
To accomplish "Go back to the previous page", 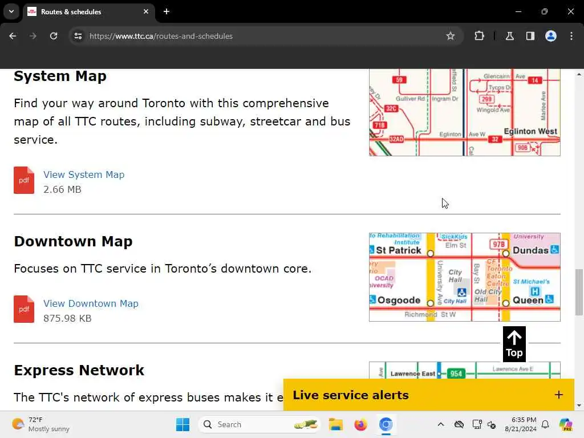I will tap(13, 36).
